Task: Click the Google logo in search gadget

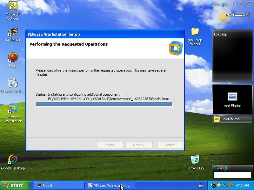Action: pyautogui.click(x=222, y=168)
